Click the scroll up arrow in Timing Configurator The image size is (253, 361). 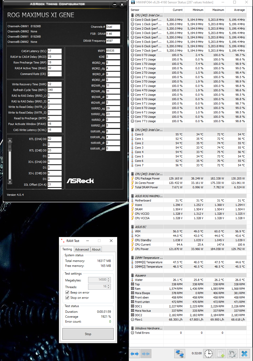point(10,141)
